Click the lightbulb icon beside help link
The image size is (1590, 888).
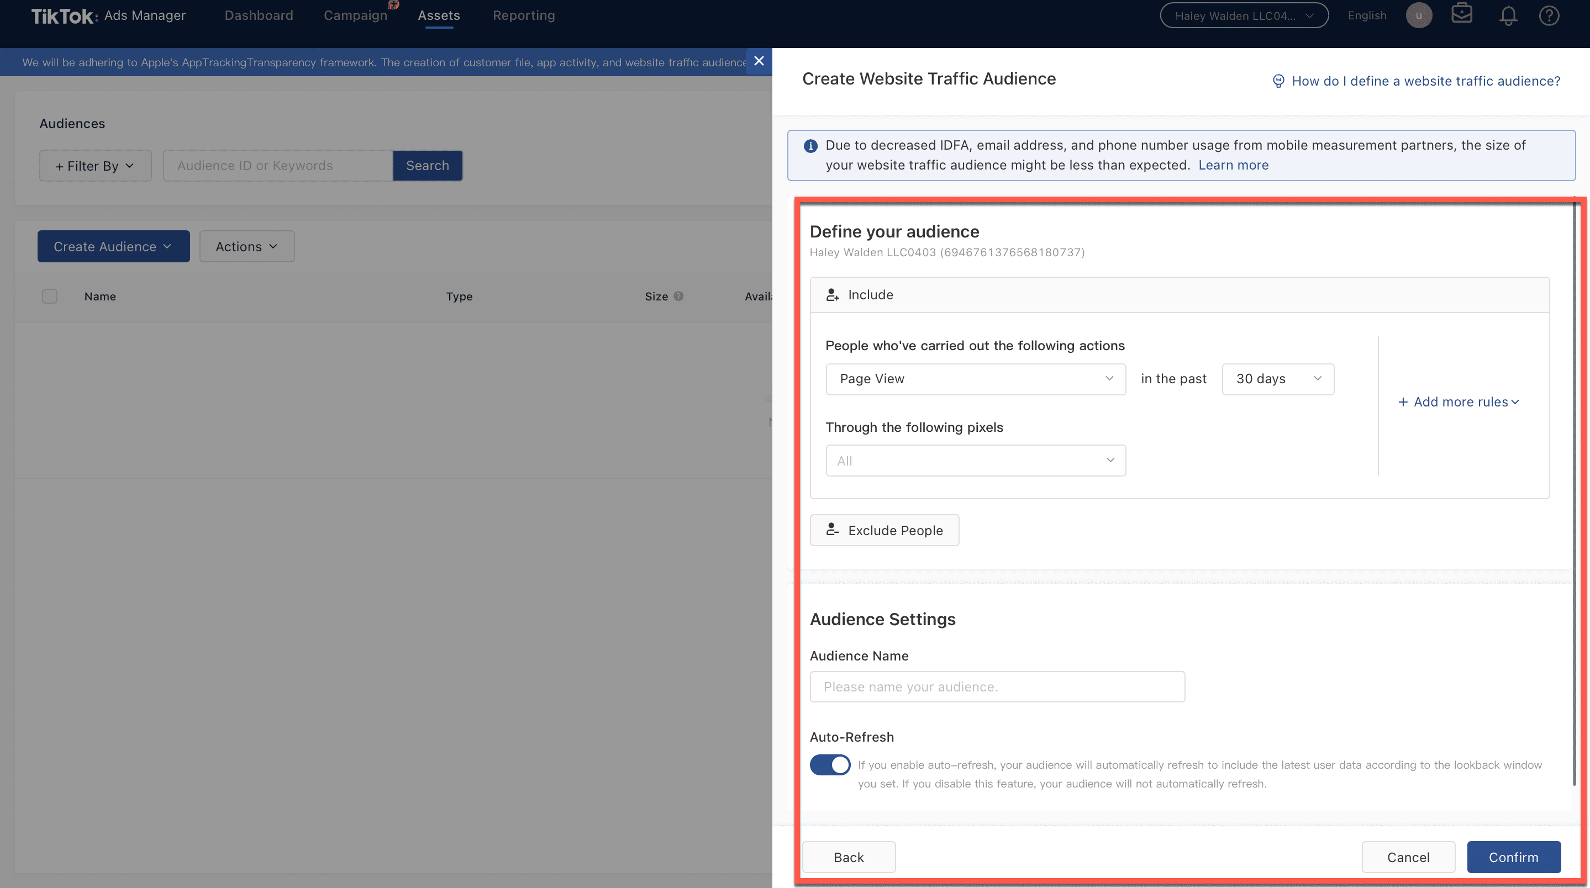coord(1278,81)
